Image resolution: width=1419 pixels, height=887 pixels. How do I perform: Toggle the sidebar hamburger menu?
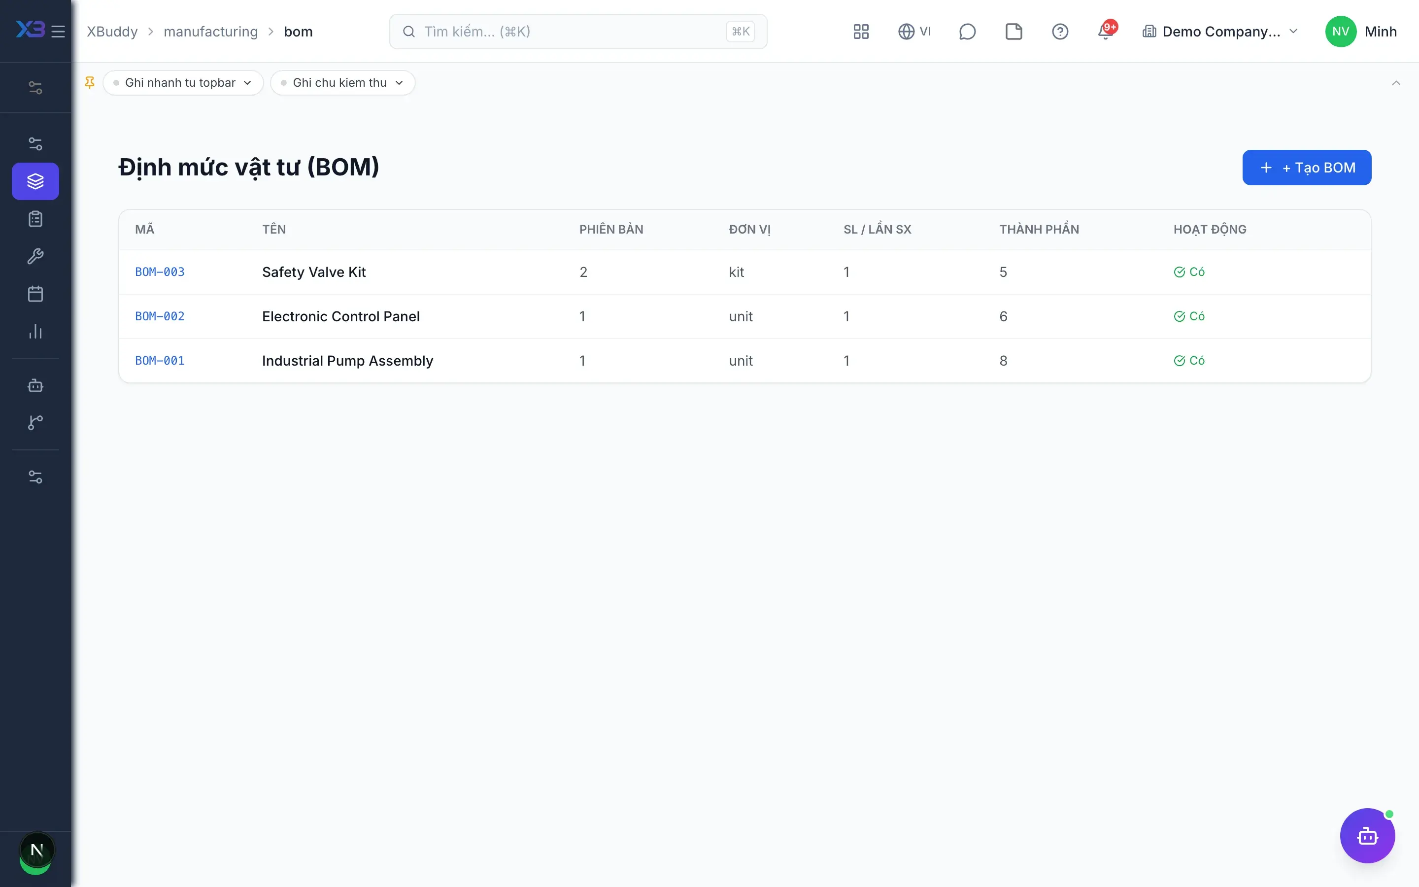point(58,31)
